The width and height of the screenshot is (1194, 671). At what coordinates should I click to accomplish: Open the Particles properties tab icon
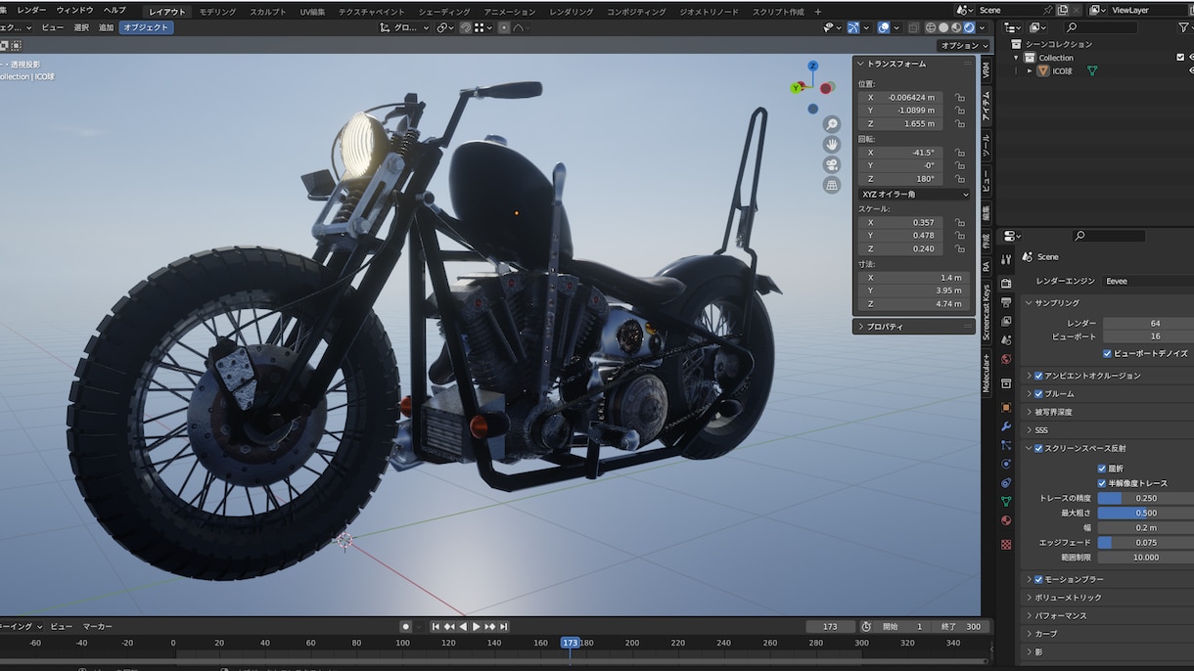1006,445
